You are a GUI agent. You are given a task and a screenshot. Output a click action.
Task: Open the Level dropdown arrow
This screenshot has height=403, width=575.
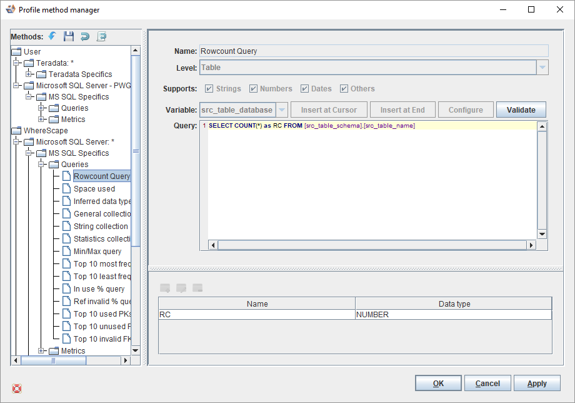pyautogui.click(x=542, y=68)
